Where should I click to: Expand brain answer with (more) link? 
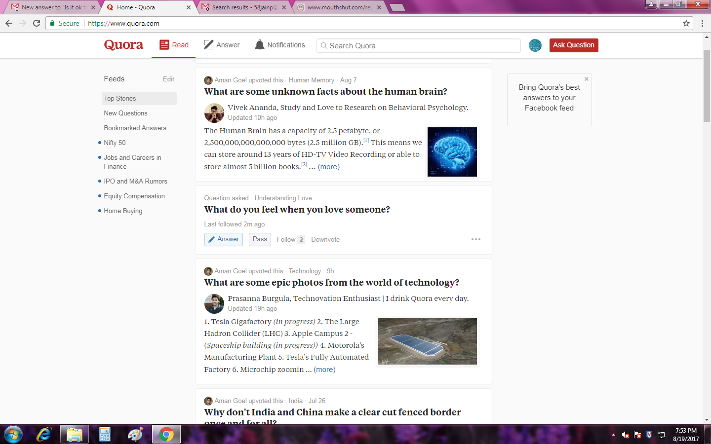[329, 167]
